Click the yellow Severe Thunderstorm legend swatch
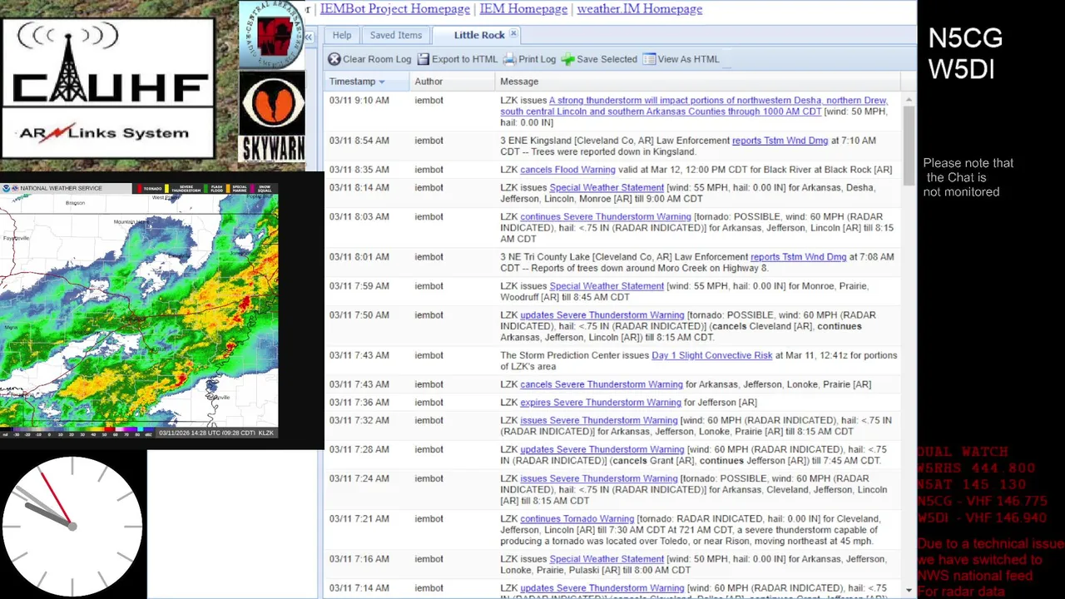Image resolution: width=1065 pixels, height=599 pixels. (x=168, y=190)
